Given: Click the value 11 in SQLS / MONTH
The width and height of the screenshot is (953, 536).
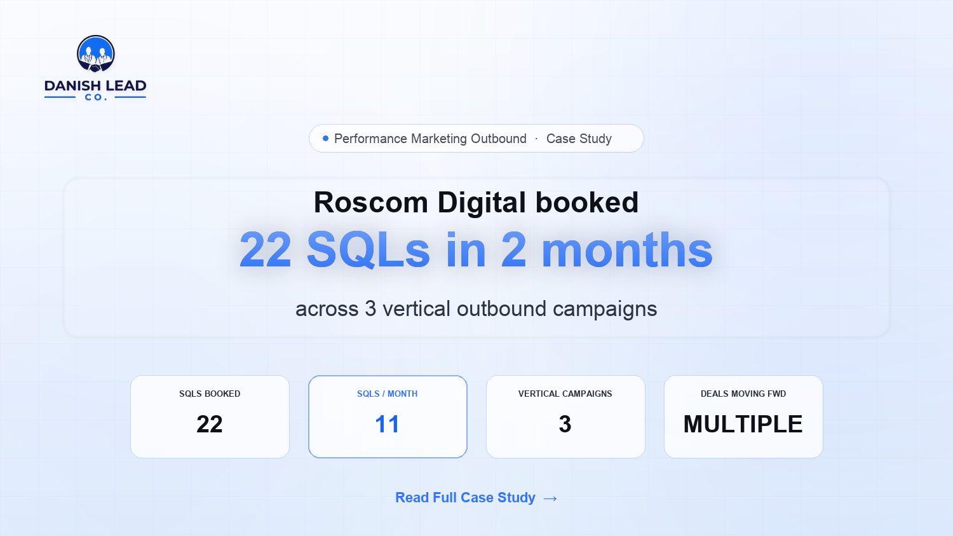Looking at the screenshot, I should coord(387,424).
